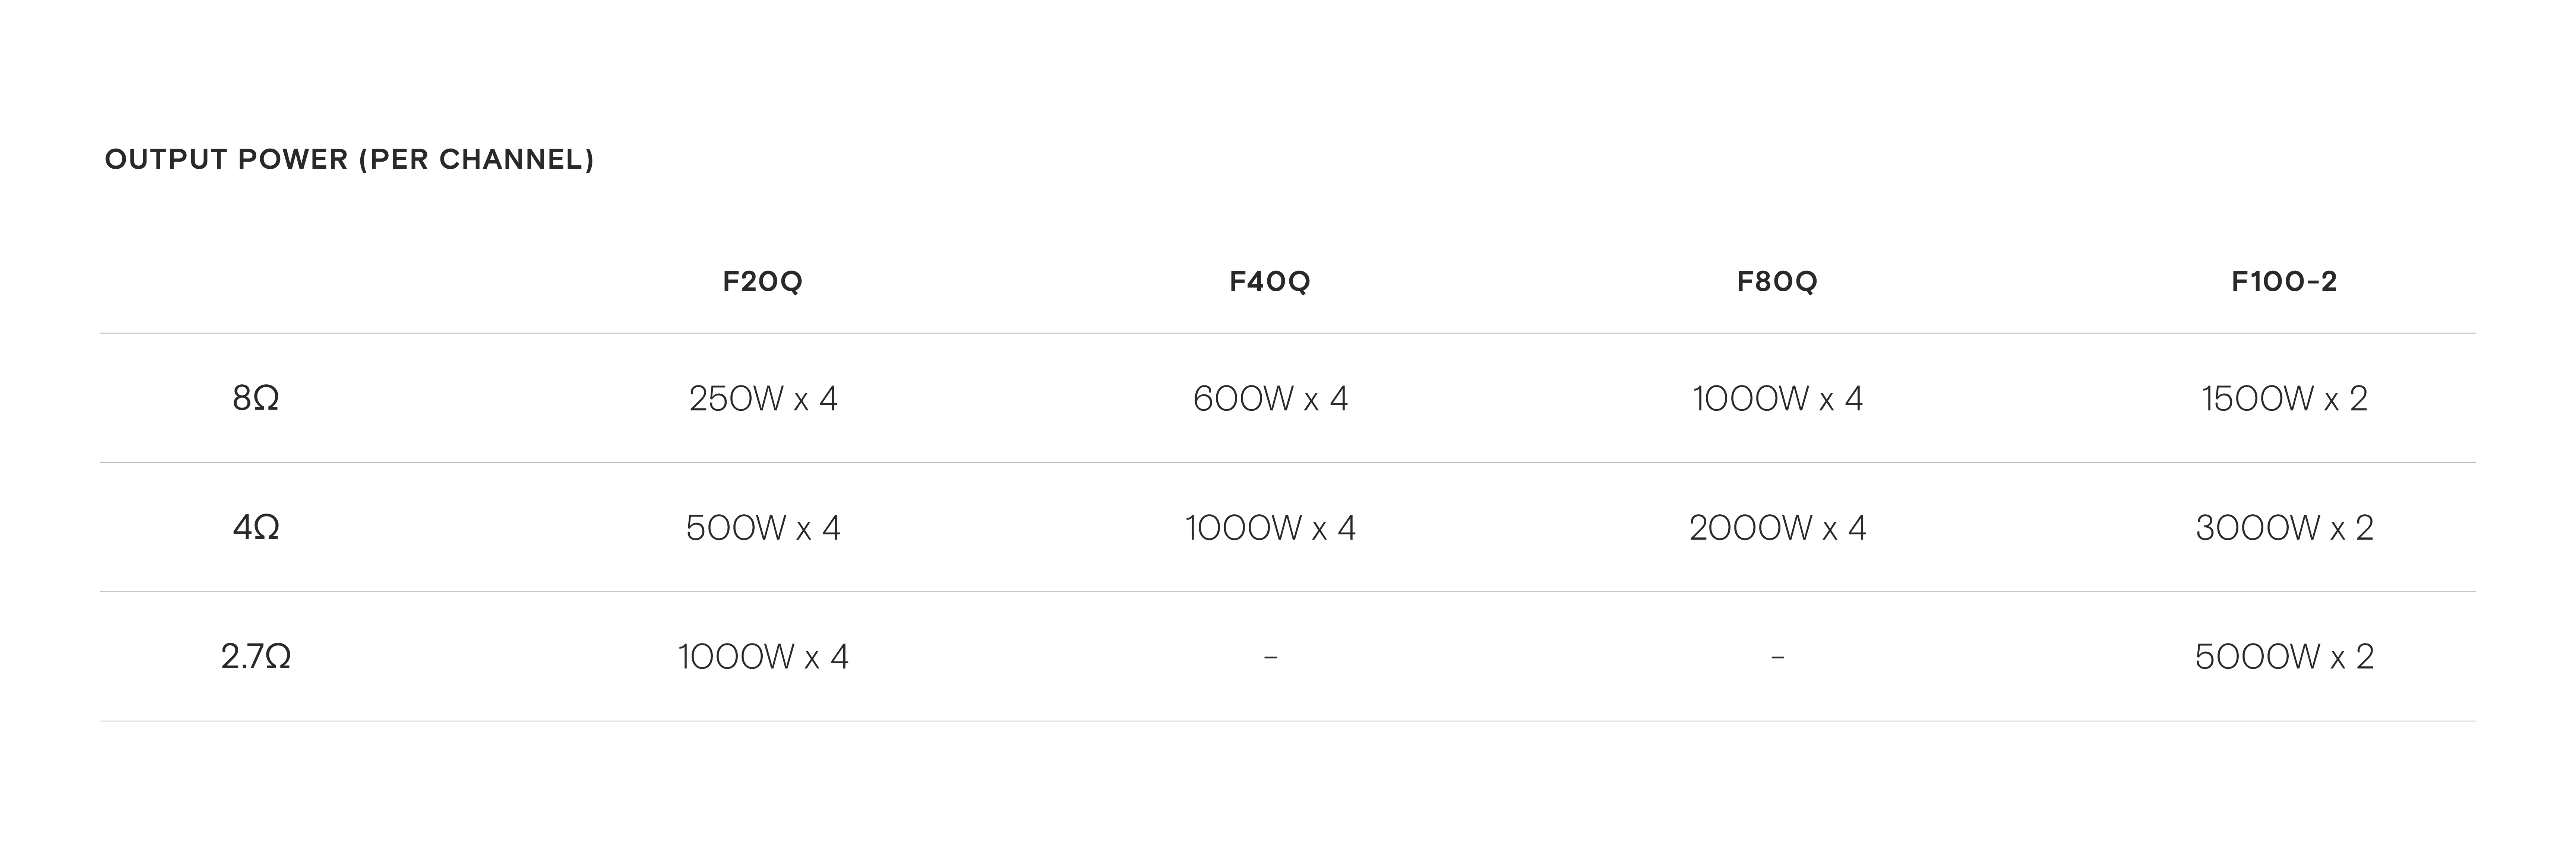Select the 5000W x 2 cell
The height and width of the screenshot is (864, 2576).
click(2284, 656)
